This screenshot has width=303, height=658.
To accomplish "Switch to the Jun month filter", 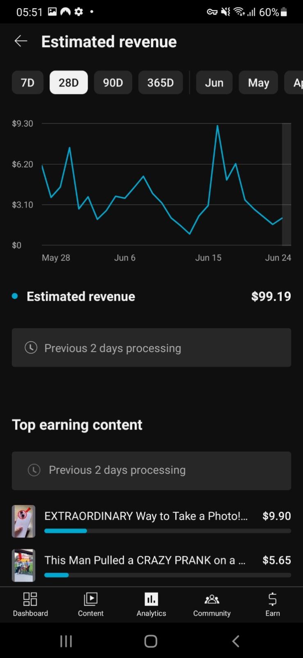I will [214, 82].
